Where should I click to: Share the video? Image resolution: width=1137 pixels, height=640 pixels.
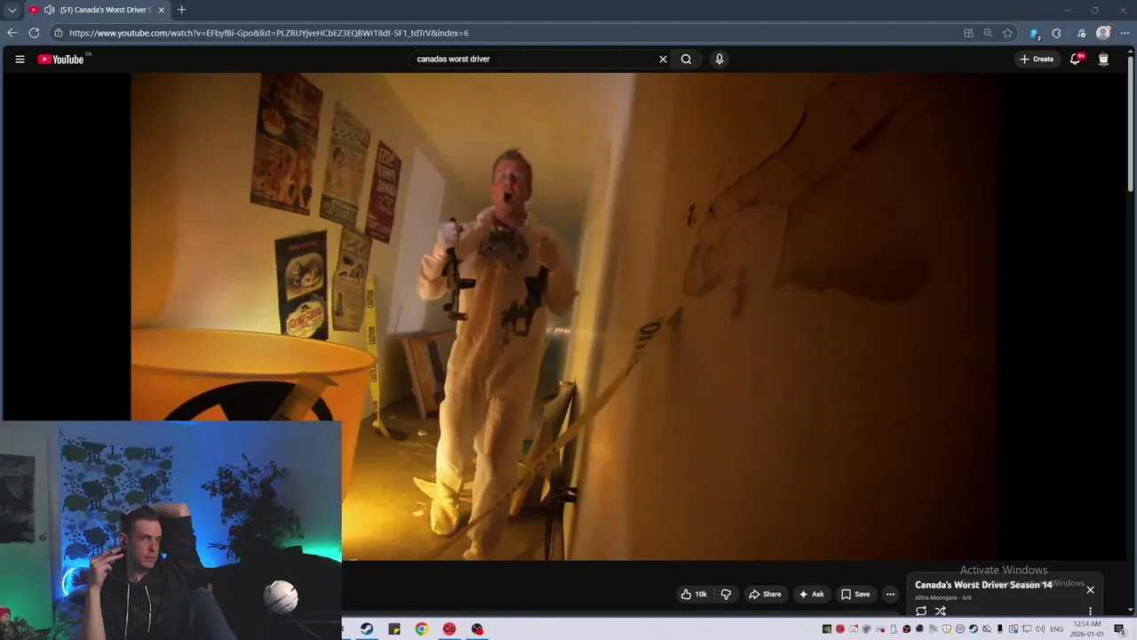(764, 595)
